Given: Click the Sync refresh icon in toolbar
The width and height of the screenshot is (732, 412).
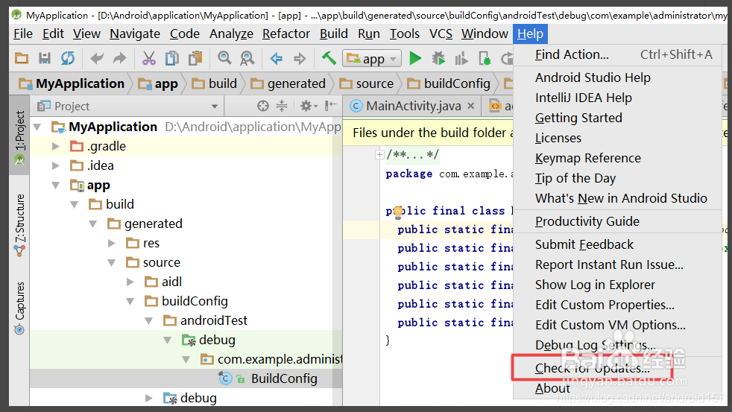Looking at the screenshot, I should point(68,58).
